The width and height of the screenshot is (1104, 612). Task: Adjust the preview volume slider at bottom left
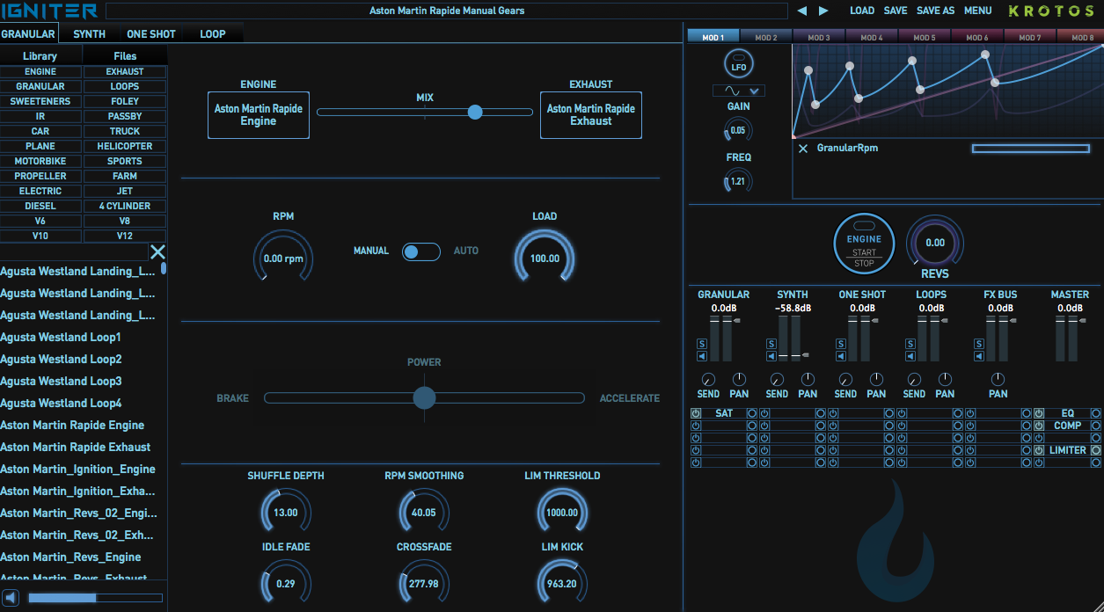pyautogui.click(x=95, y=598)
